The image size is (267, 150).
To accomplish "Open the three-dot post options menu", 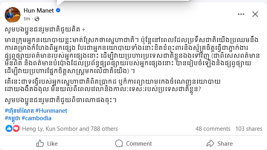I will pyautogui.click(x=241, y=14).
